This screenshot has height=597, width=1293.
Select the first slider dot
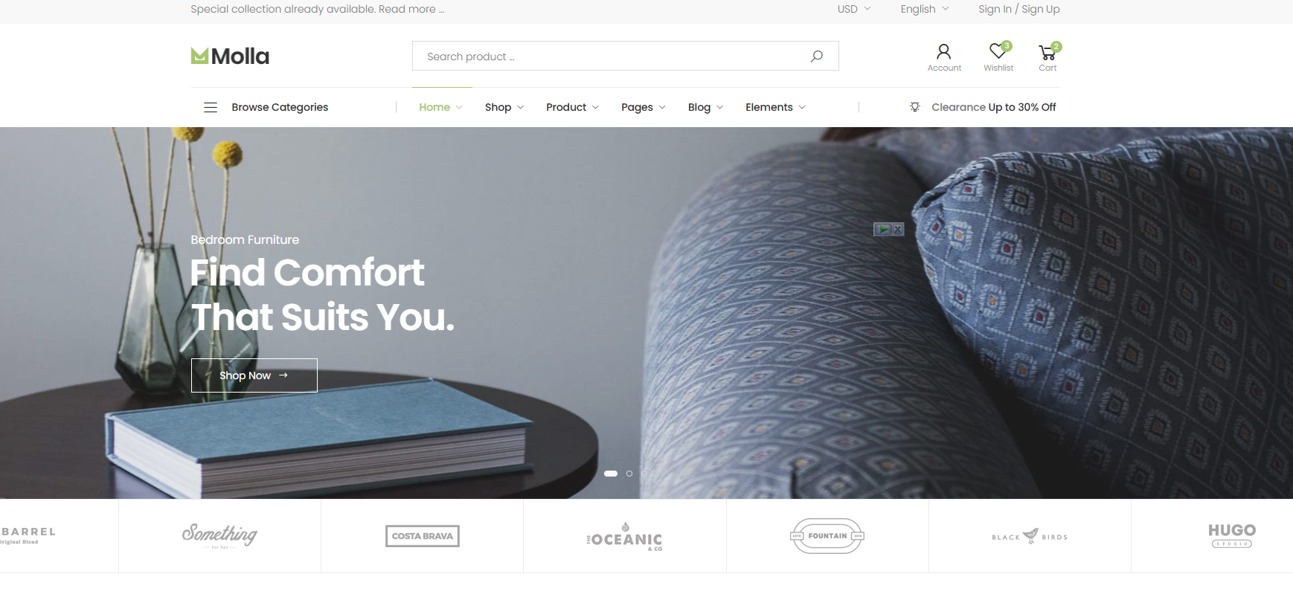[611, 474]
